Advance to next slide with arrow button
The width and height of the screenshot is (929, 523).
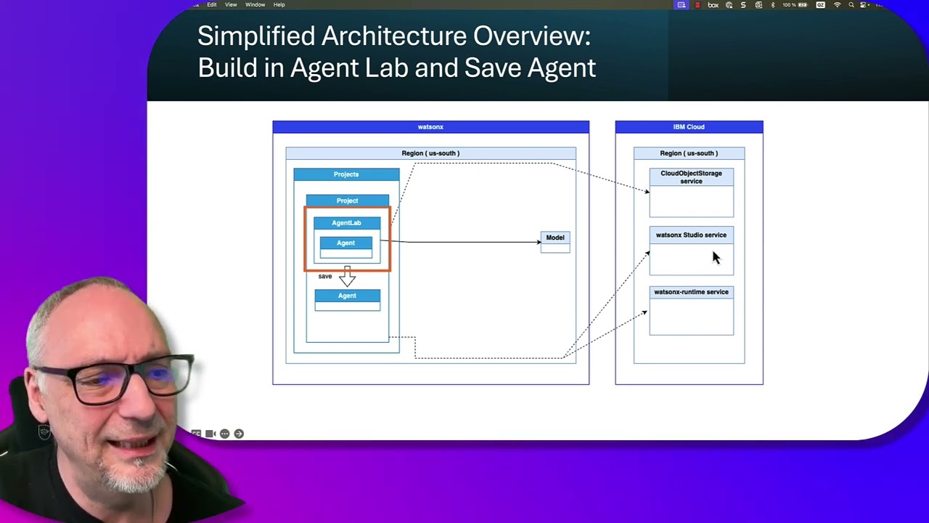tap(239, 434)
